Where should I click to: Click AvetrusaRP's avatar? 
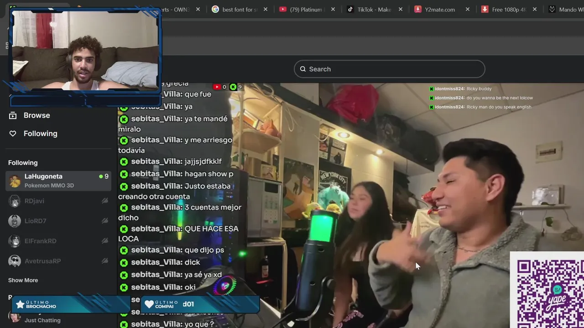15,261
